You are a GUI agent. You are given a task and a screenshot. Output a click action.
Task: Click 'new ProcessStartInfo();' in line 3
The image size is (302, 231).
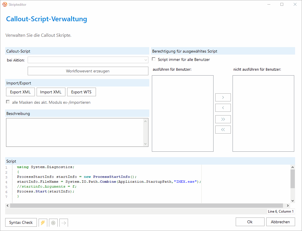tap(110, 177)
